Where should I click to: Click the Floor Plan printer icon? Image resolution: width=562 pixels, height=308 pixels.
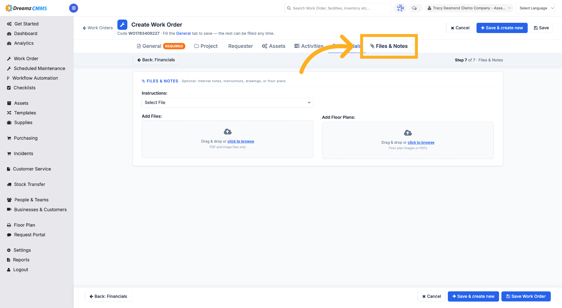click(9, 225)
